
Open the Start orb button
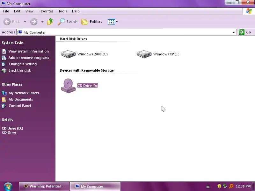click(8, 187)
